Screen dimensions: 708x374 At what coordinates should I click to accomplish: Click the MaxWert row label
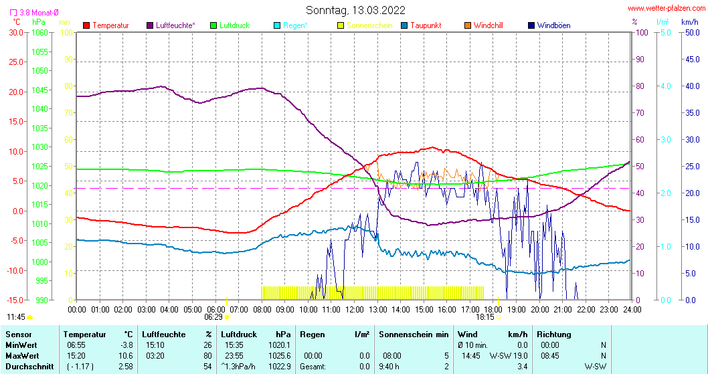tap(22, 356)
